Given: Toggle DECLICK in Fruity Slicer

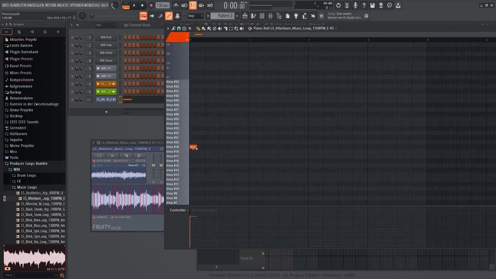Looking at the screenshot, I should (x=134, y=161).
